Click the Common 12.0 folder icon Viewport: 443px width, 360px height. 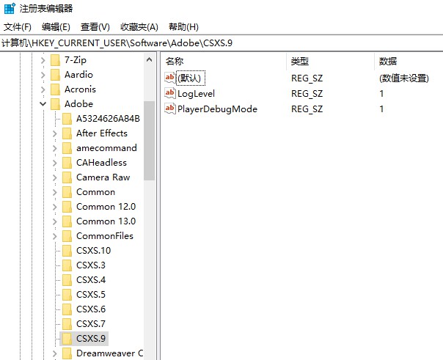[67, 207]
